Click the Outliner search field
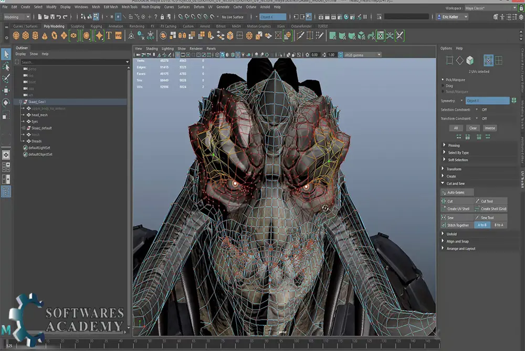The image size is (525, 351). tap(75, 62)
